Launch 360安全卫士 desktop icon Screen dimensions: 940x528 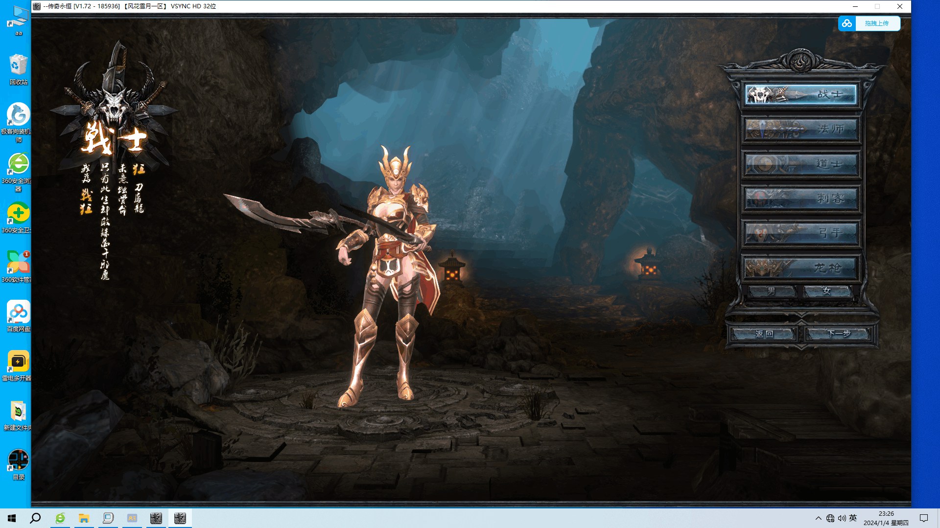[18, 218]
